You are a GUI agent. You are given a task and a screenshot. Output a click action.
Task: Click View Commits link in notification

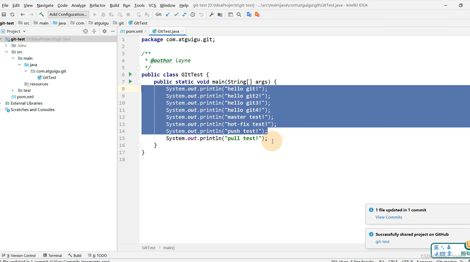389,217
